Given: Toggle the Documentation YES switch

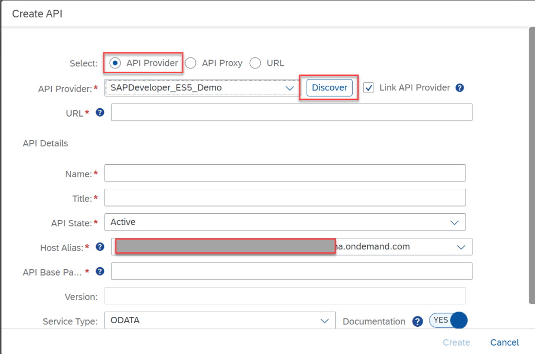Looking at the screenshot, I should (x=448, y=320).
